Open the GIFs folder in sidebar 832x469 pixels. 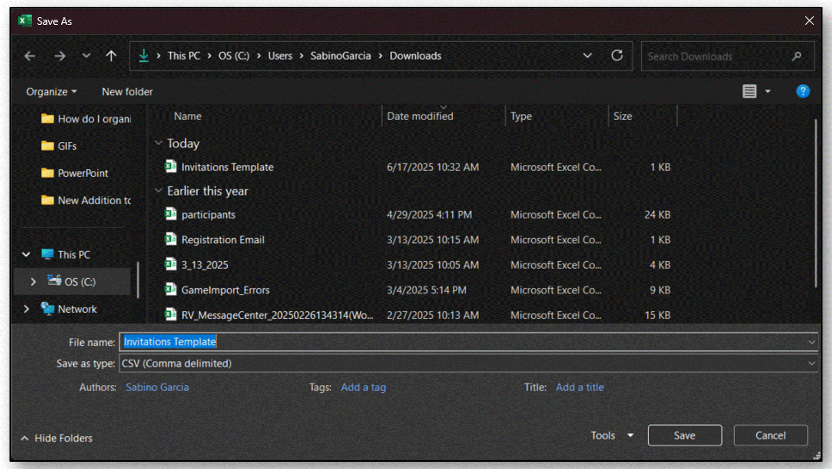(59, 146)
